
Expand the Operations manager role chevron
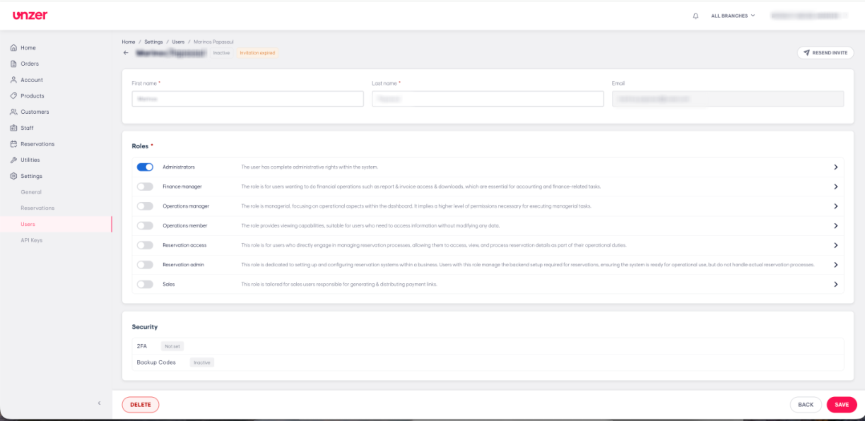(x=836, y=206)
